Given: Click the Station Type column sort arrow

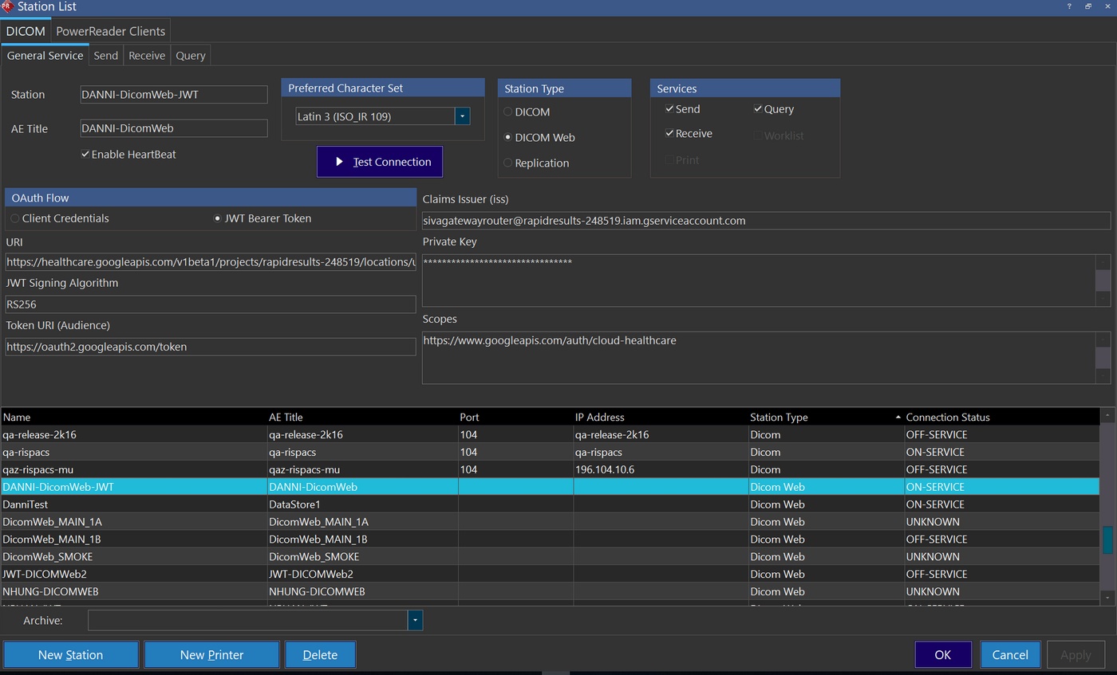Looking at the screenshot, I should [x=898, y=417].
